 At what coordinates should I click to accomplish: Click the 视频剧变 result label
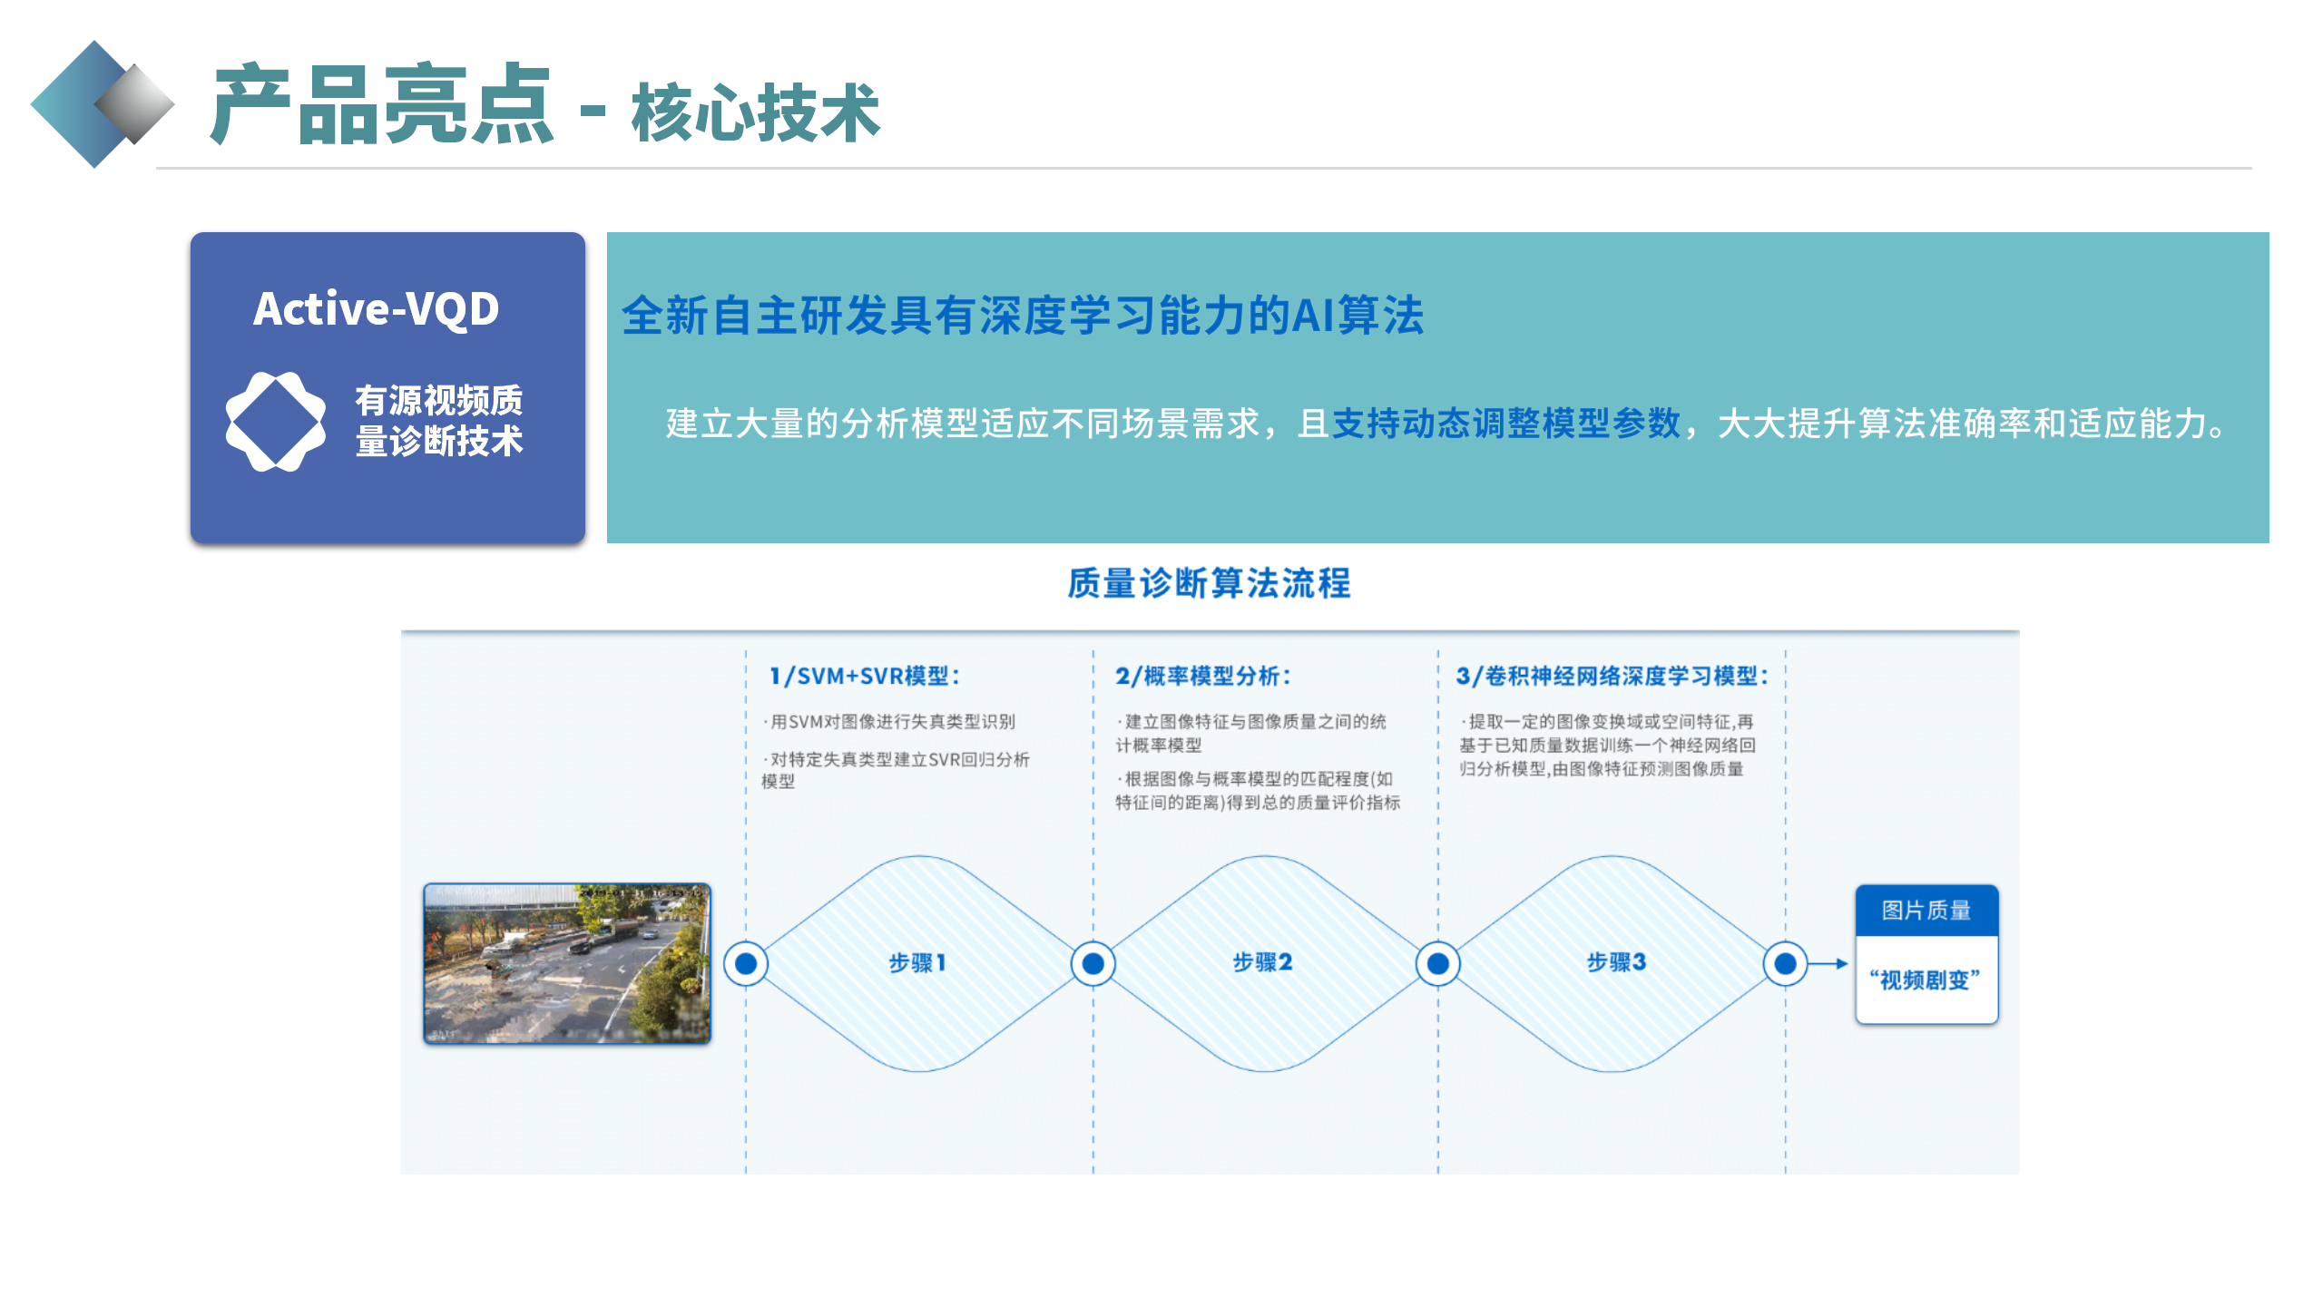(x=1926, y=979)
